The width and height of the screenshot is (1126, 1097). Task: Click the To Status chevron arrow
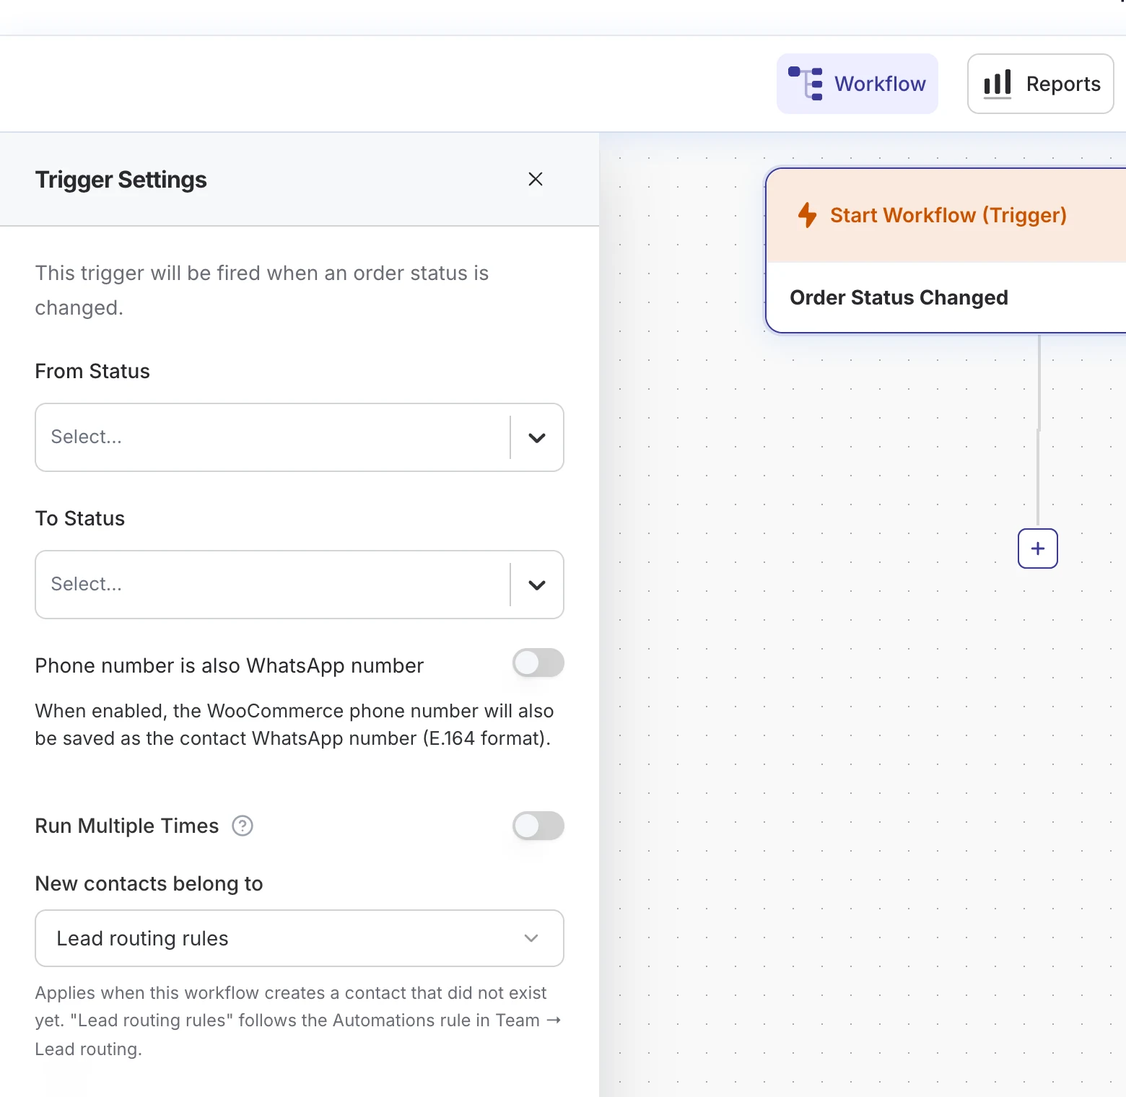[x=537, y=585]
